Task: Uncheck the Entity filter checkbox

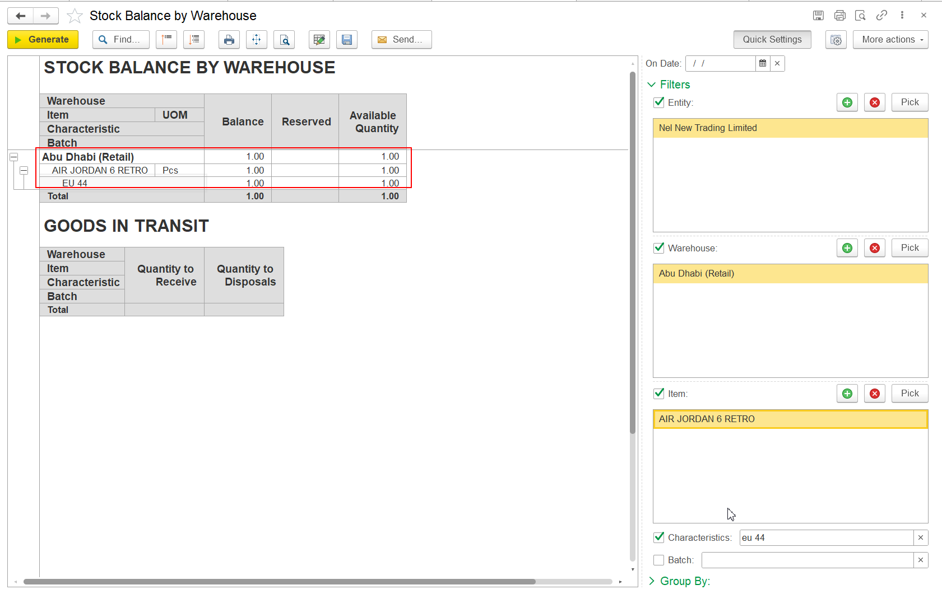Action: pyautogui.click(x=659, y=102)
